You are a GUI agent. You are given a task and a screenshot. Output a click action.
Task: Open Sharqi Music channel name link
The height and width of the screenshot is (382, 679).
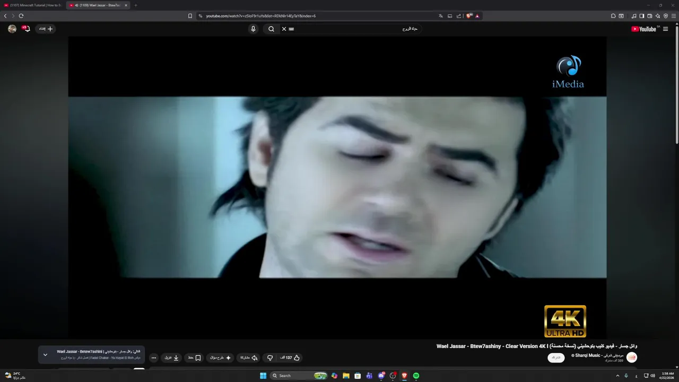coord(598,355)
